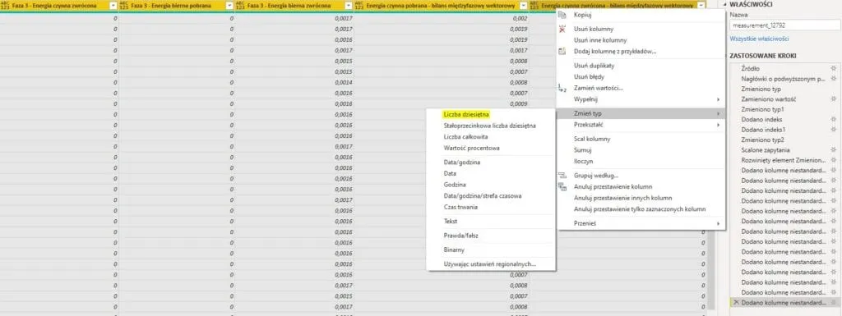Select Tekst type

coord(451,222)
